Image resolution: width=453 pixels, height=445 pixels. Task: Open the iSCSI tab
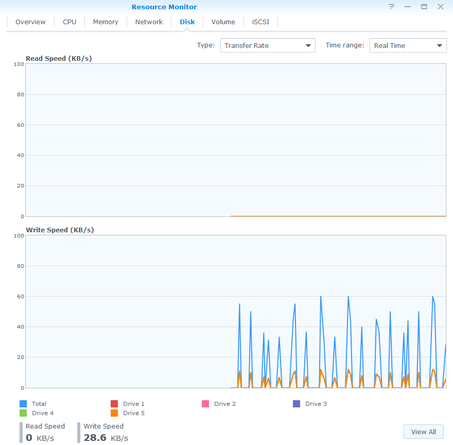[x=260, y=22]
